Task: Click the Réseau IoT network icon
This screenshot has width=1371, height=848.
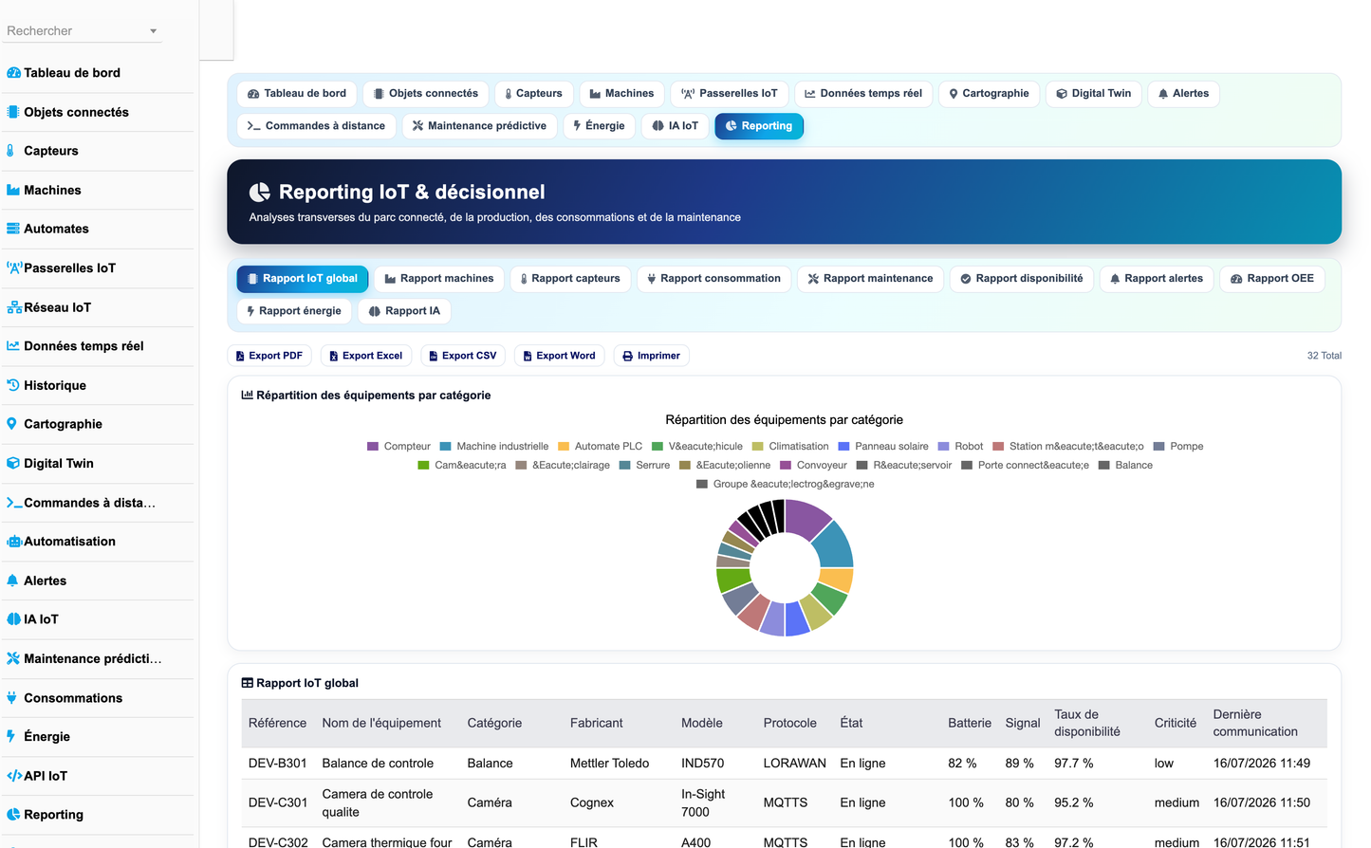Action: click(14, 307)
